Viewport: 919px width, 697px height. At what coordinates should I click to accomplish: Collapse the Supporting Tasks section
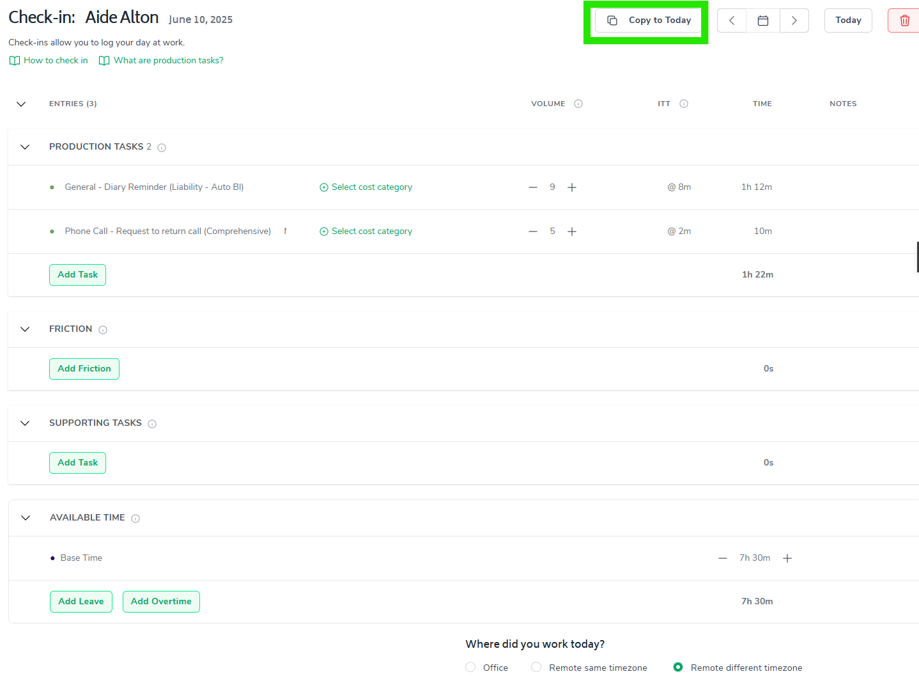click(25, 423)
